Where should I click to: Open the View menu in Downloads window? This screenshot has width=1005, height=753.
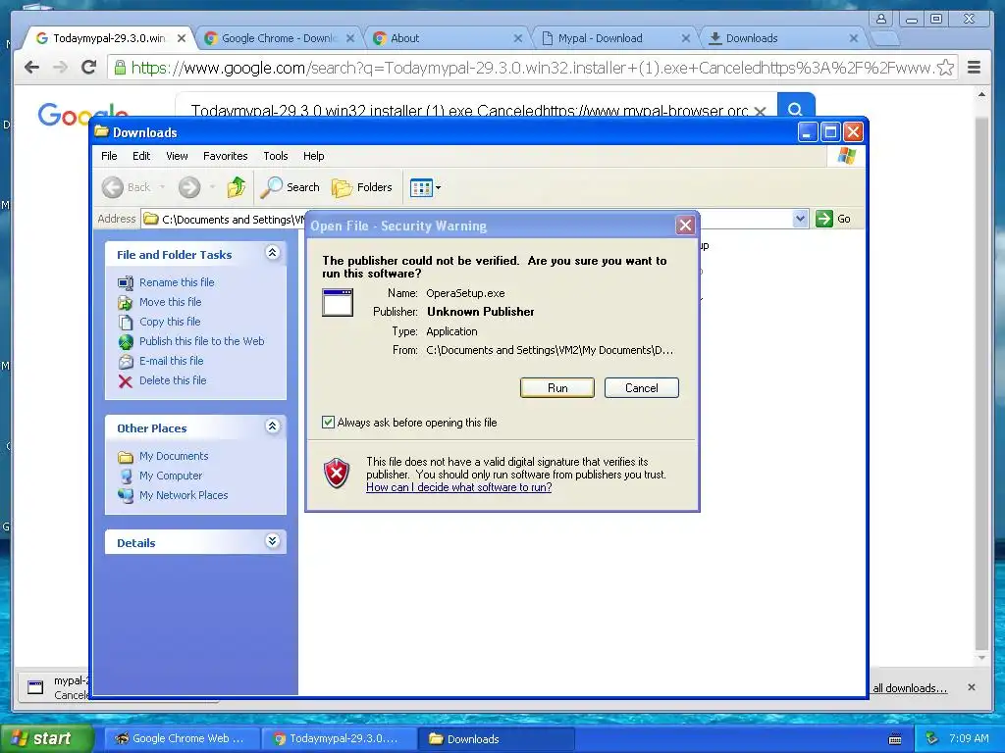(x=177, y=156)
